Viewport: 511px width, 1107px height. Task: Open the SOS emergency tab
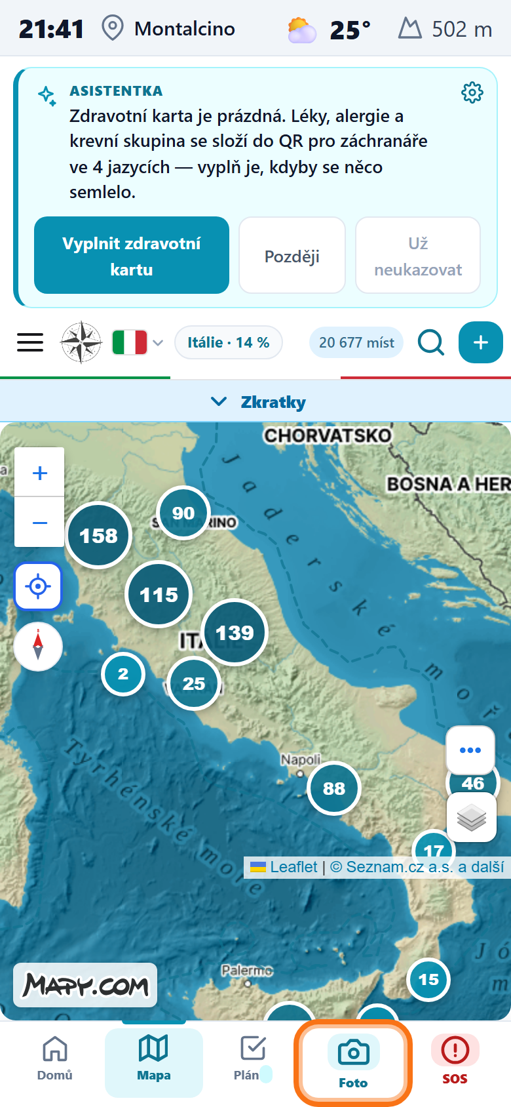(x=455, y=1059)
